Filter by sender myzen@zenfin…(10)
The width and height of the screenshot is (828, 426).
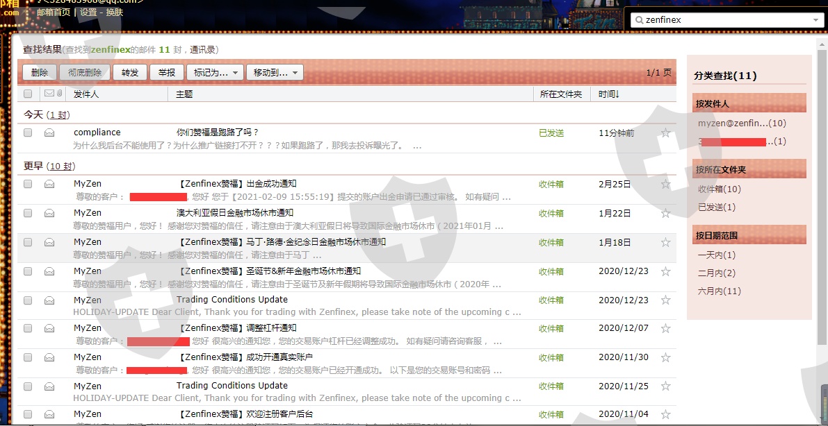coord(742,123)
